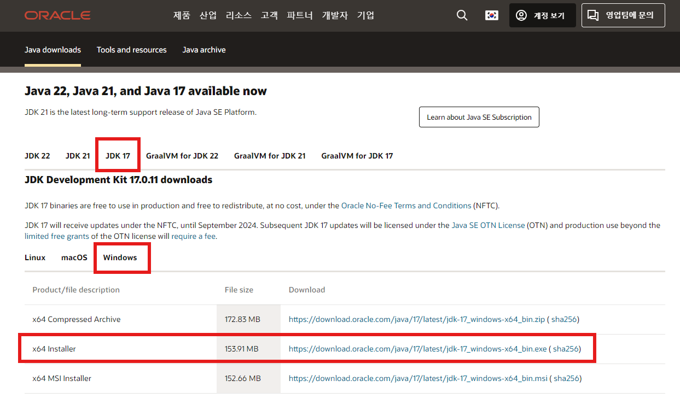Select GraalVM for JDK 22 tab

click(182, 156)
